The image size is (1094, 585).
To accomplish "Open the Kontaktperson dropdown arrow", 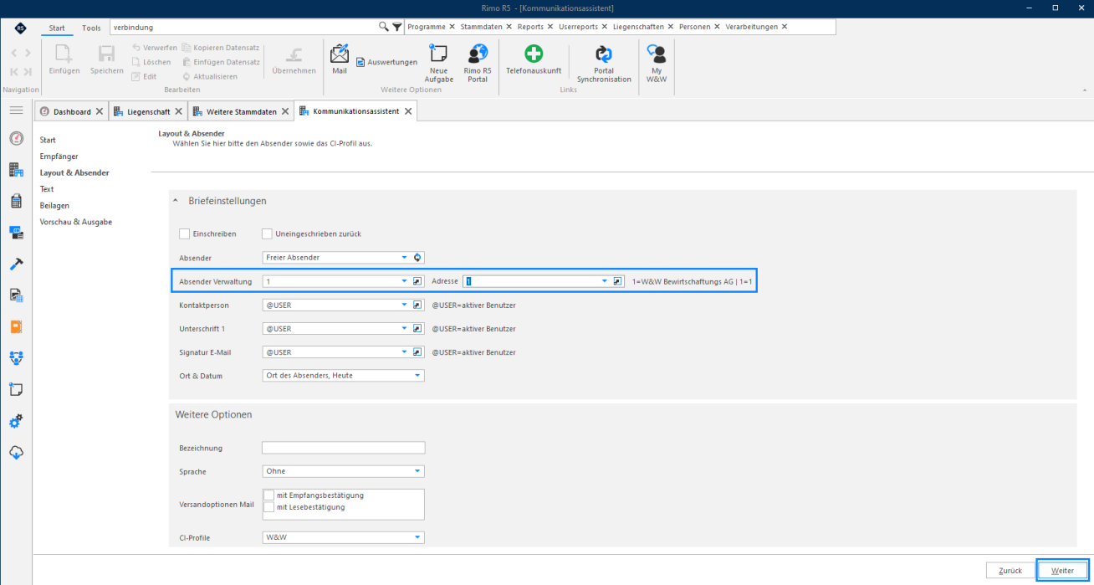I will (x=405, y=305).
